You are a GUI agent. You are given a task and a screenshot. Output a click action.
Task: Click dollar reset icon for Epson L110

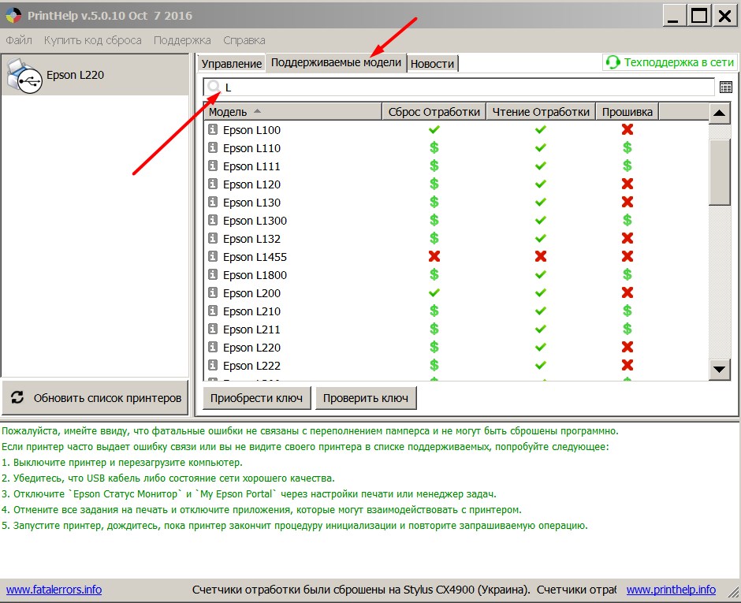click(x=434, y=147)
